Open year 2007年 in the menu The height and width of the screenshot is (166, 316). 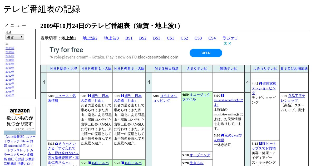click(10, 96)
